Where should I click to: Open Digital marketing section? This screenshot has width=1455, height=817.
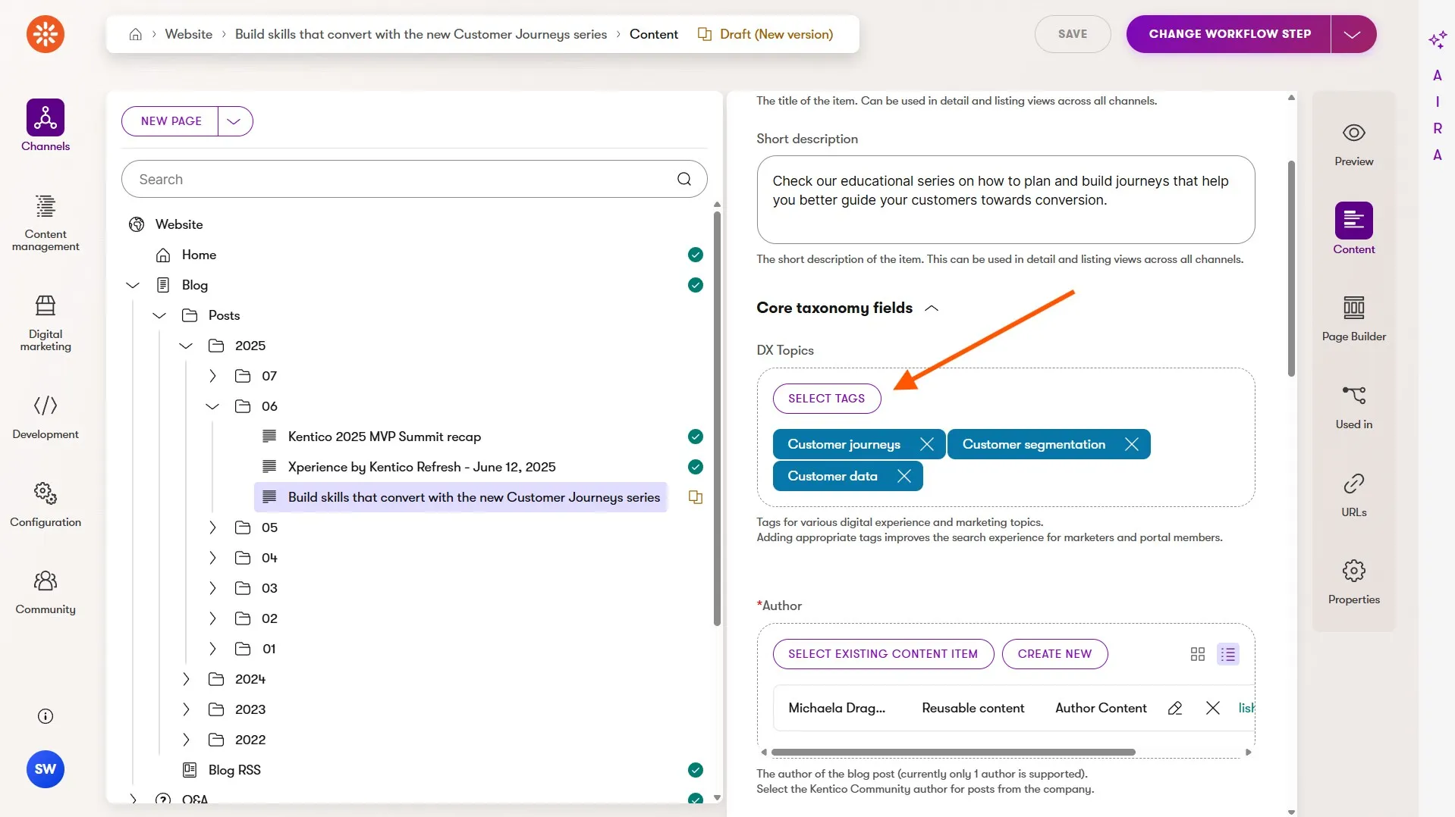(x=46, y=324)
